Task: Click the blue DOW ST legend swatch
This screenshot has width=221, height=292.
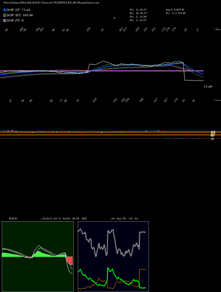Action: [x=4, y=10]
